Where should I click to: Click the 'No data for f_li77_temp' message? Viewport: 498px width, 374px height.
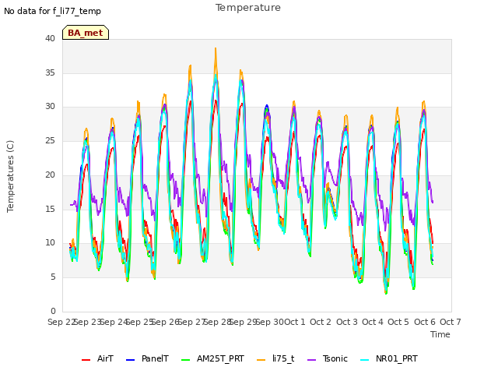[52, 11]
